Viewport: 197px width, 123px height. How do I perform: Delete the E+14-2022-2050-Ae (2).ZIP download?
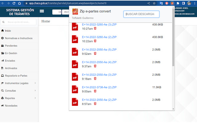95,104
